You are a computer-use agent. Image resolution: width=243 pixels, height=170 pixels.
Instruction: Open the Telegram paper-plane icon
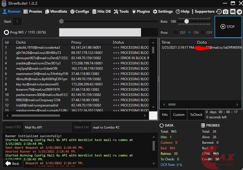point(239,12)
